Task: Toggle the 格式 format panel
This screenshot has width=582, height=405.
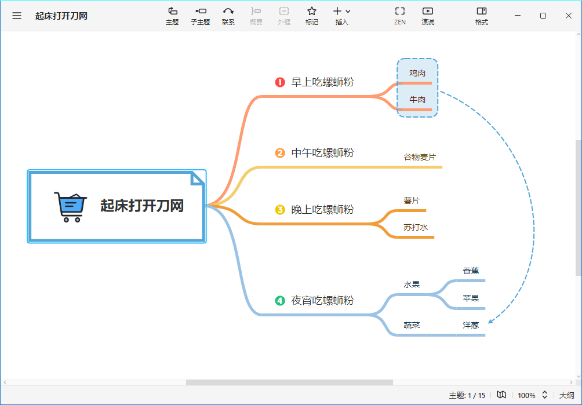Action: pos(481,16)
